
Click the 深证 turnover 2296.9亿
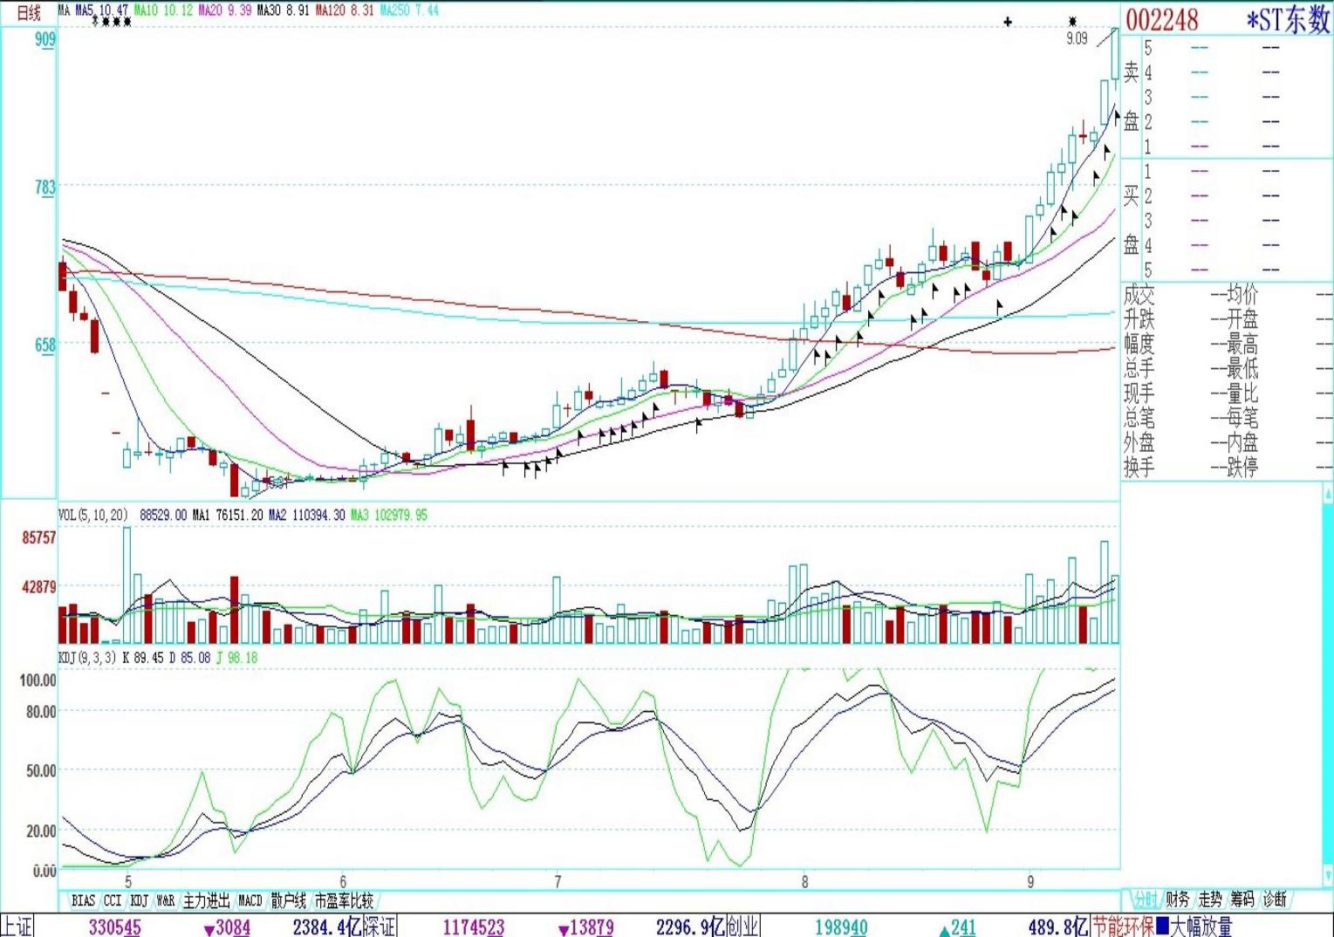[x=691, y=926]
